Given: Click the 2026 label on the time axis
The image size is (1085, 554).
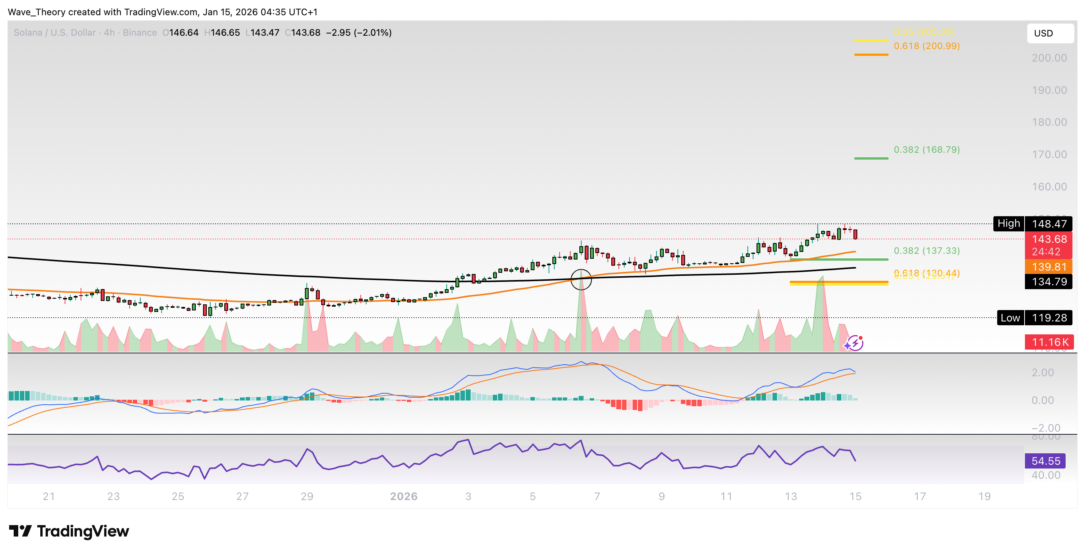Looking at the screenshot, I should (x=404, y=496).
